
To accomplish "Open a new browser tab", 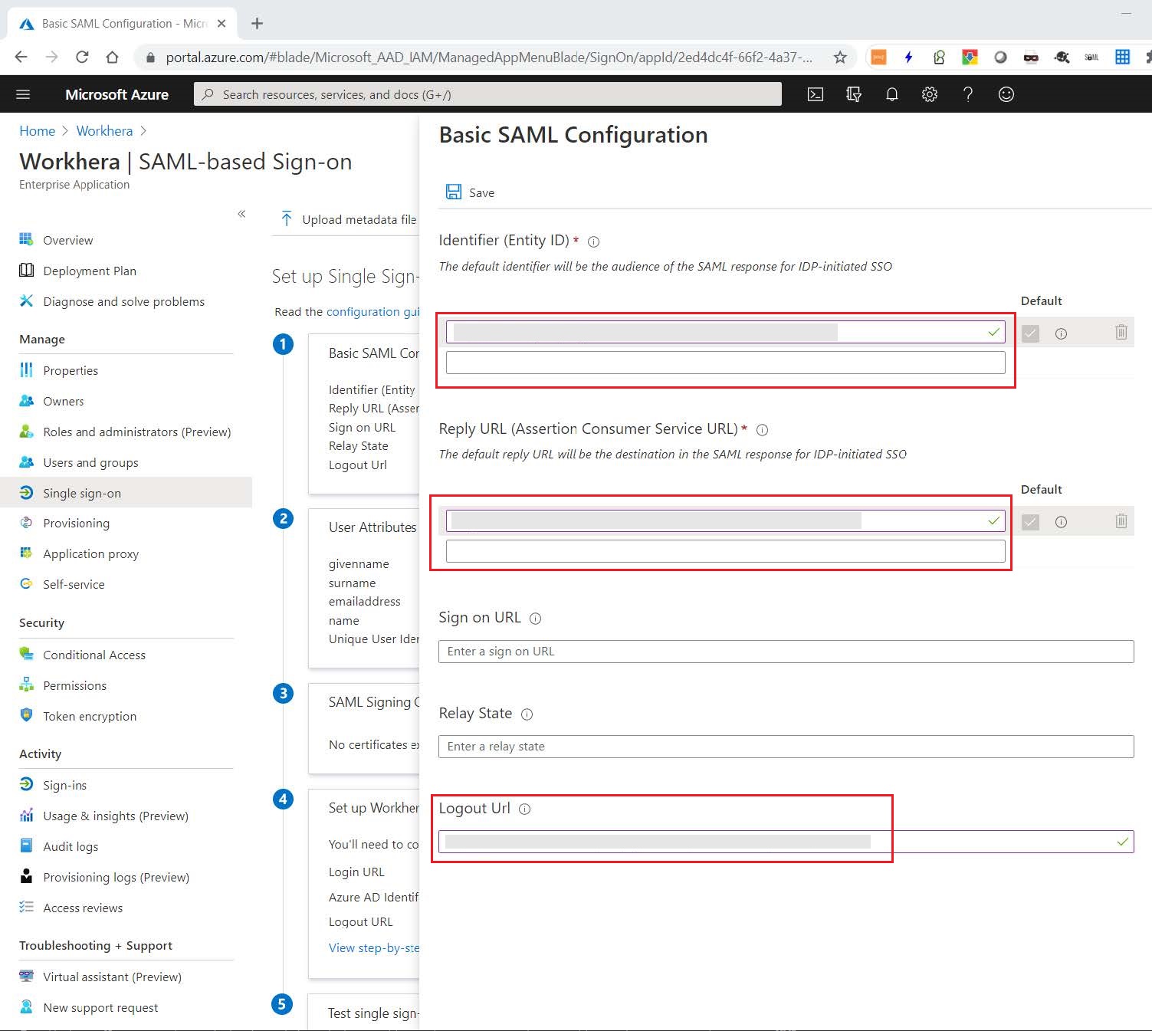I will coord(257,23).
